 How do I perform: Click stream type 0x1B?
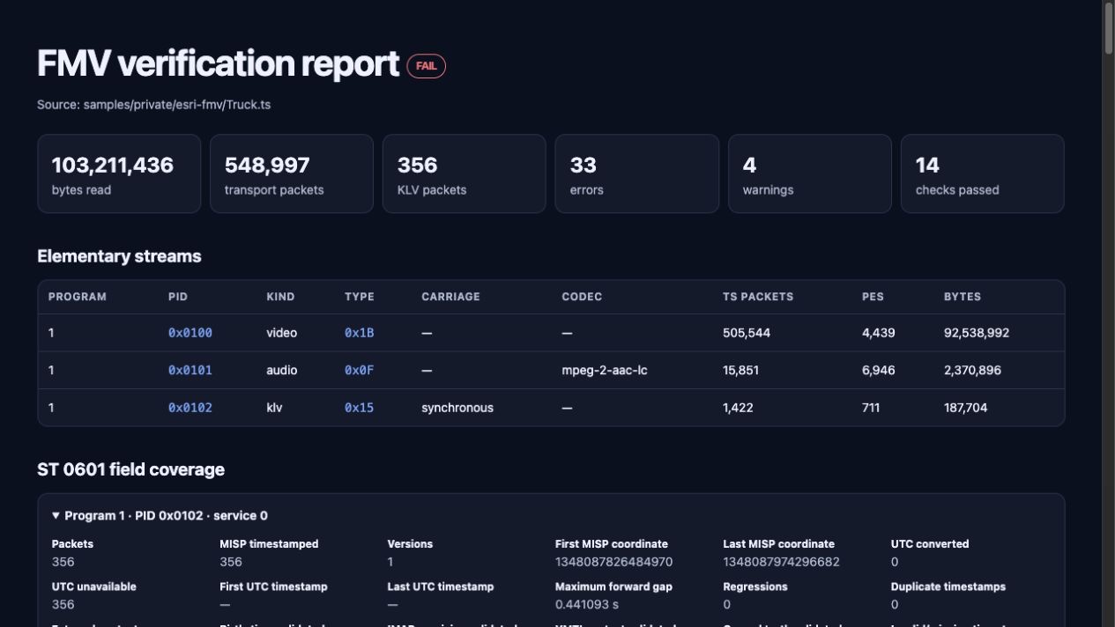[360, 333]
